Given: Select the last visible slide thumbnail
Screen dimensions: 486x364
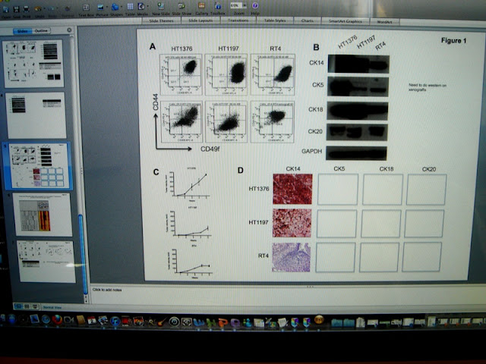Looking at the screenshot, I should point(46,262).
